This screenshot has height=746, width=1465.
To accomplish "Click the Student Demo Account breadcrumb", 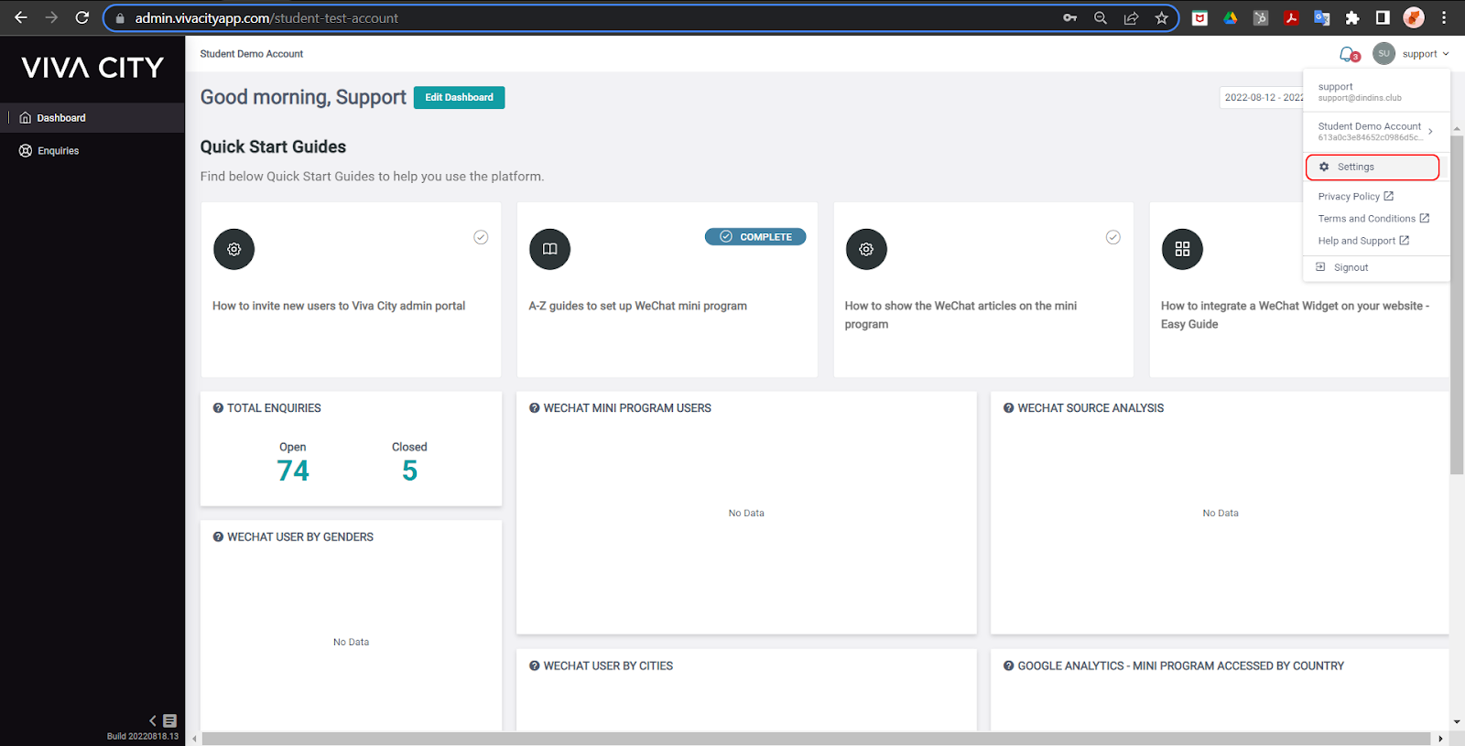I will [252, 54].
